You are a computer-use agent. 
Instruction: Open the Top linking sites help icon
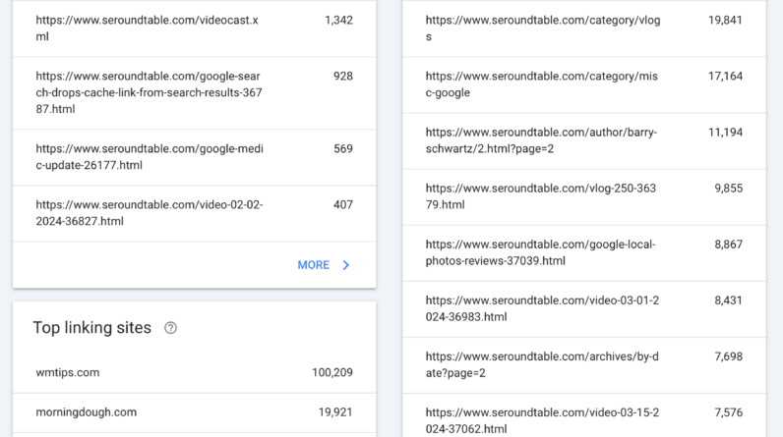pos(170,328)
